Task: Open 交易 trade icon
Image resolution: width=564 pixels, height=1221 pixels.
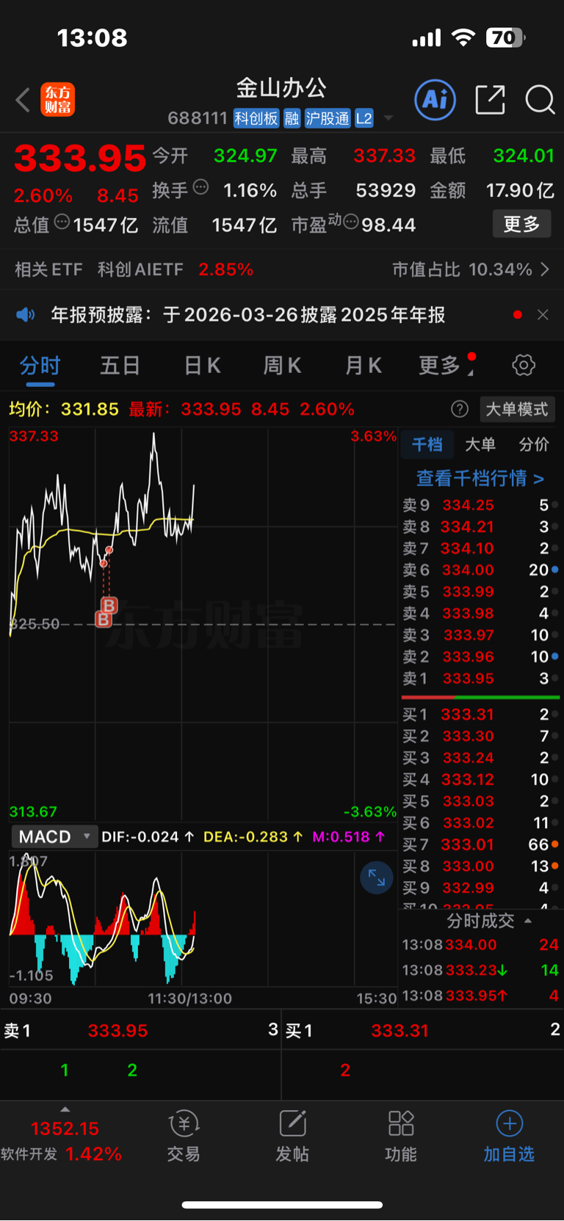Action: pyautogui.click(x=184, y=1136)
